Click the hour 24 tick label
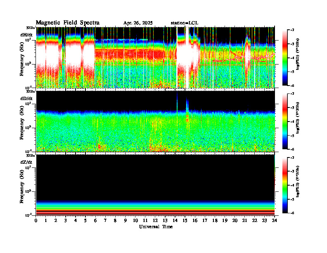Image resolution: width=327 pixels, height=253 pixels. tap(275, 221)
